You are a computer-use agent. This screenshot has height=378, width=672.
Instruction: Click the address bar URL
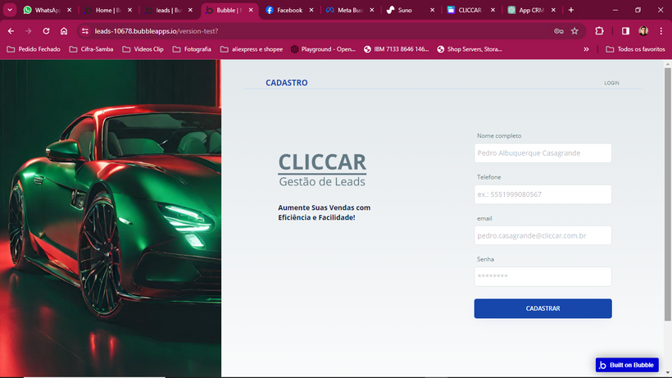pos(156,31)
